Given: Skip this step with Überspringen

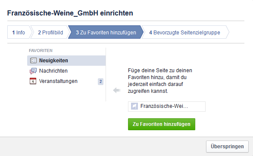Looking at the screenshot, I should point(227,147).
